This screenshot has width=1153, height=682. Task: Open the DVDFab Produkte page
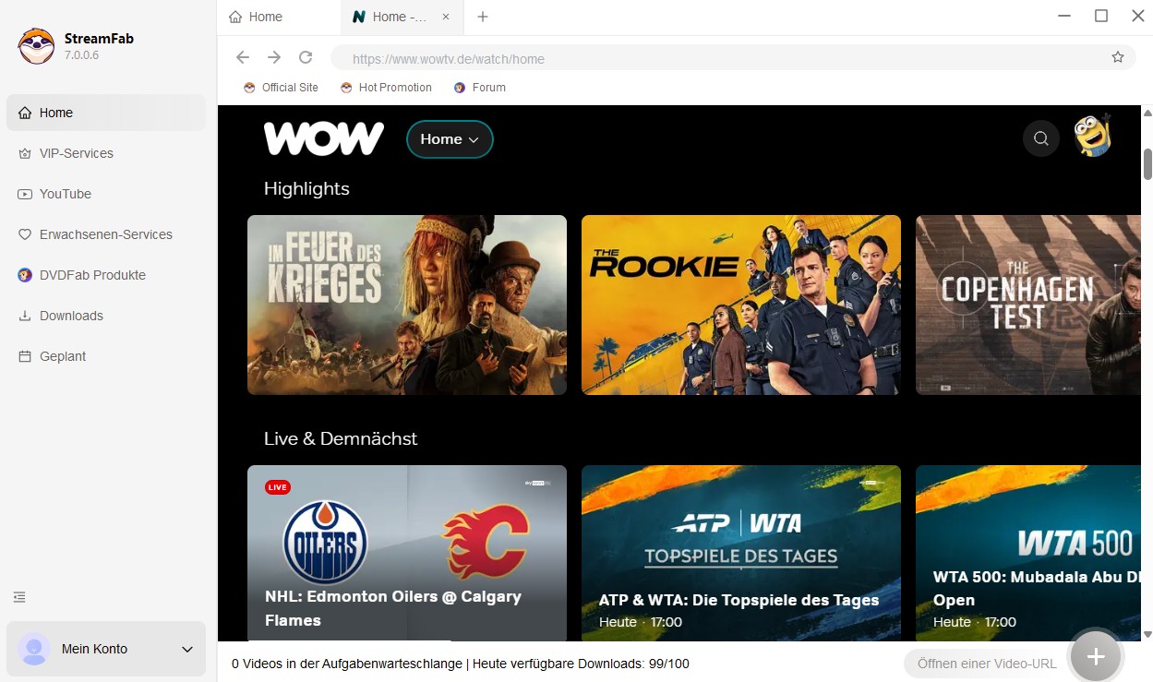point(92,275)
